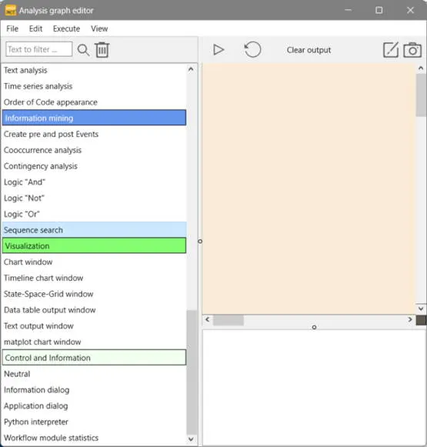Open the View menu
This screenshot has height=447, width=427.
(x=99, y=28)
